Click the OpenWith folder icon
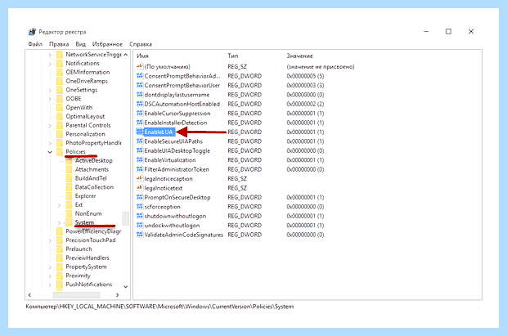507x336 pixels. click(60, 107)
